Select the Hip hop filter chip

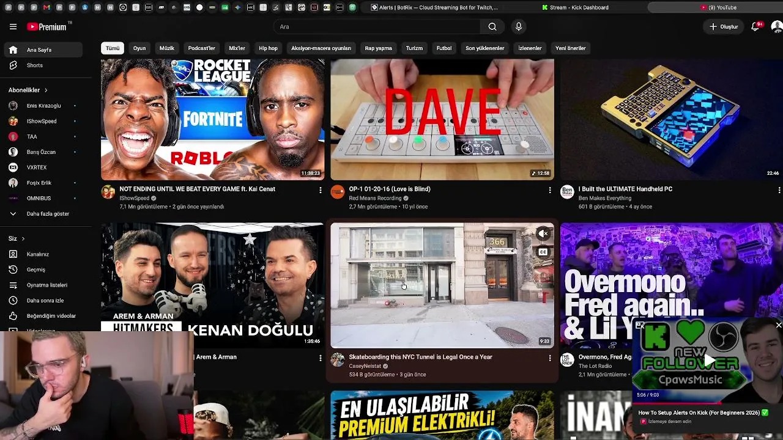(268, 48)
